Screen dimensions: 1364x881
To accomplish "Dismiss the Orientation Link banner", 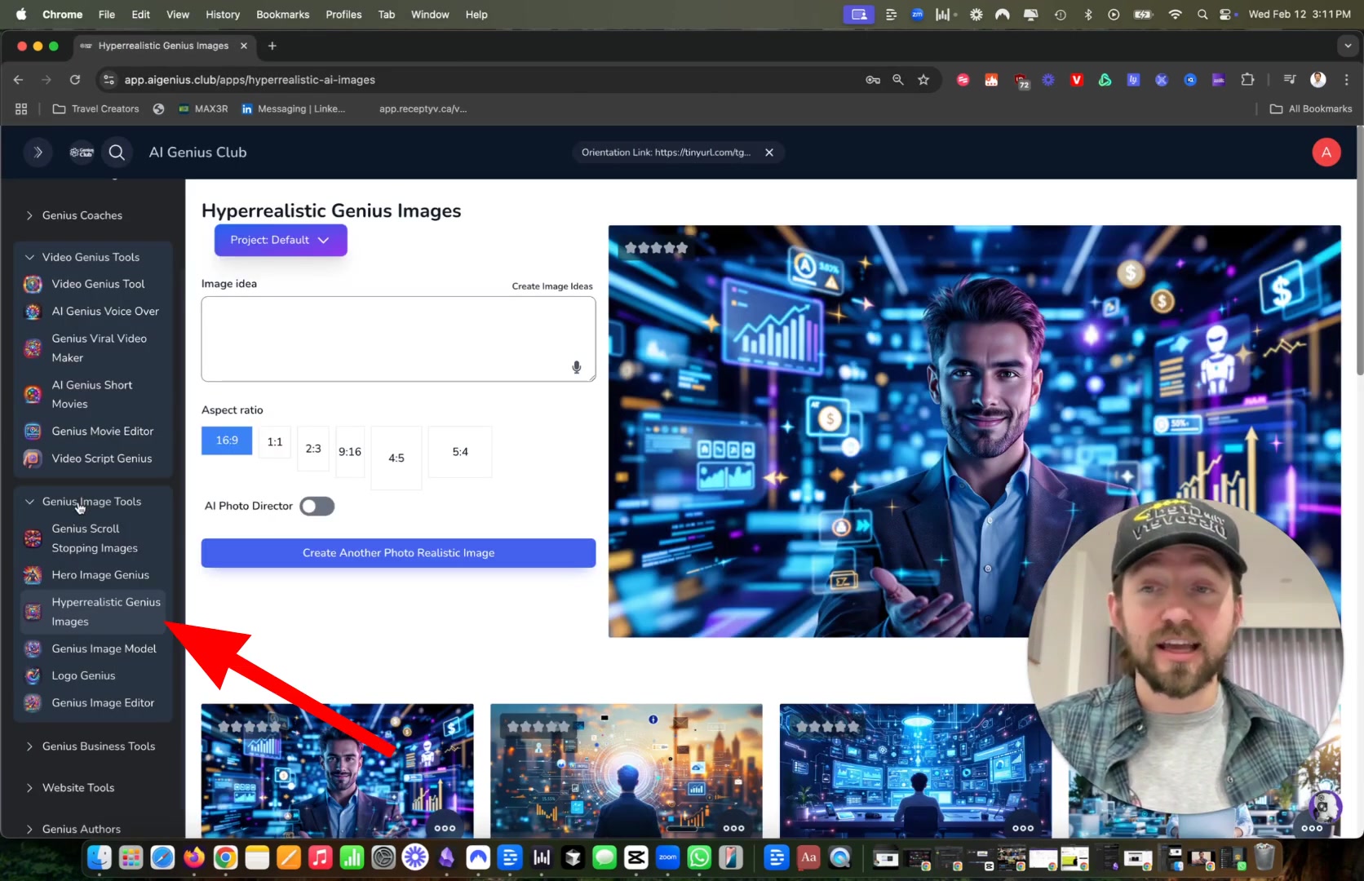I will [768, 153].
